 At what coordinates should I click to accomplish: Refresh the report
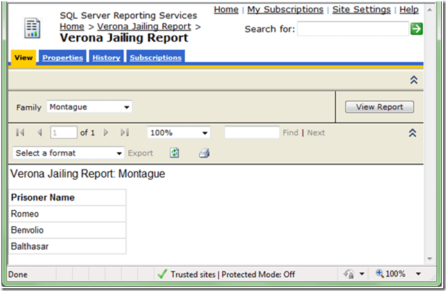pyautogui.click(x=175, y=153)
